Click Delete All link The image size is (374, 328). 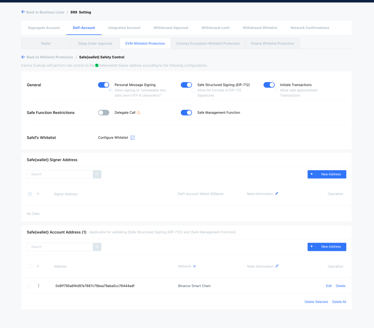[x=339, y=302]
